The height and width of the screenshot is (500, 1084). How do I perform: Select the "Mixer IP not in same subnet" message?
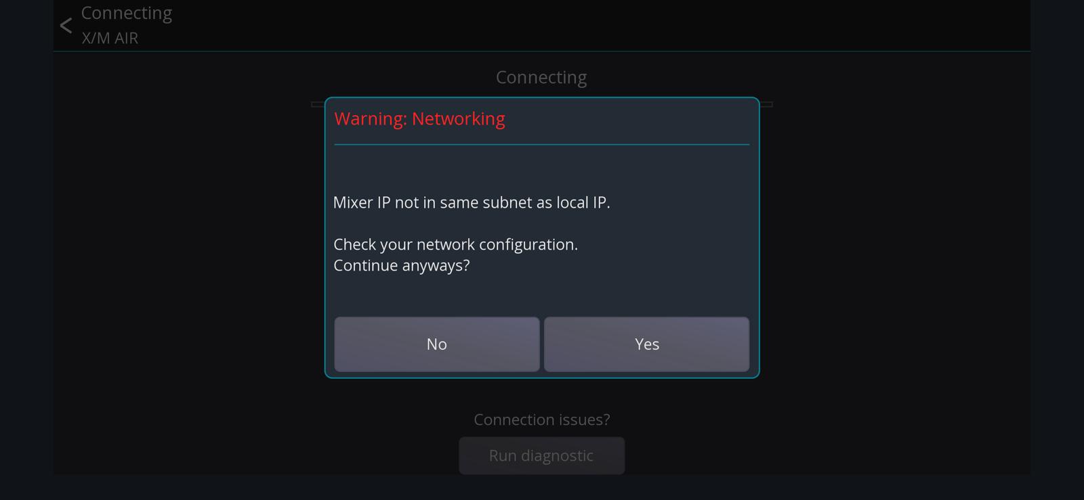(x=472, y=202)
